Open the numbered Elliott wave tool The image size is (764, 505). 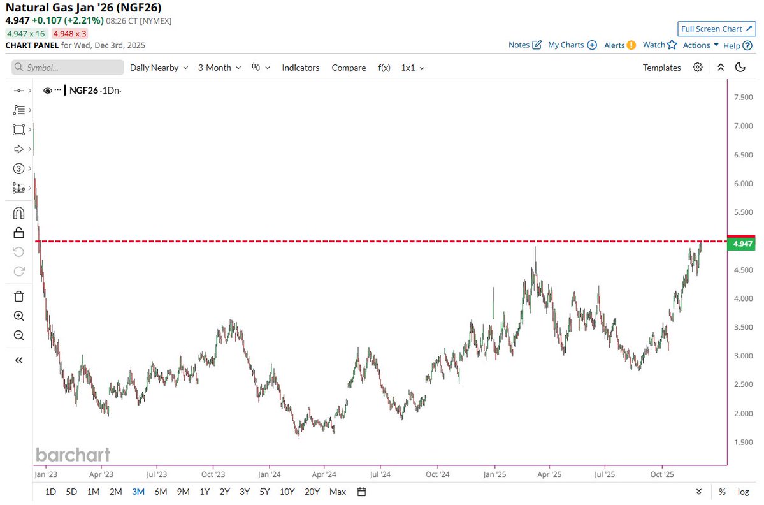[x=18, y=169]
